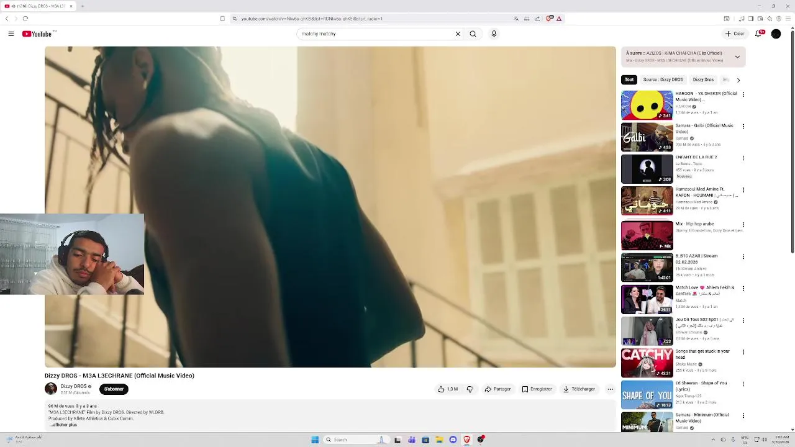Open options for Hamzaoui Med Amine HOUMANI
This screenshot has height=447, width=795.
(743, 190)
